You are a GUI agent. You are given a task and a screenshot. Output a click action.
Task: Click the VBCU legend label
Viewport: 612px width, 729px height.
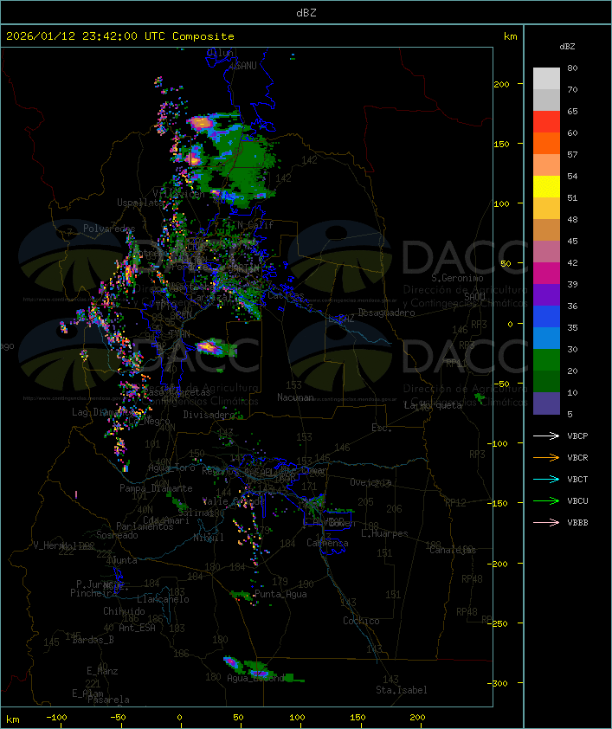click(x=577, y=500)
